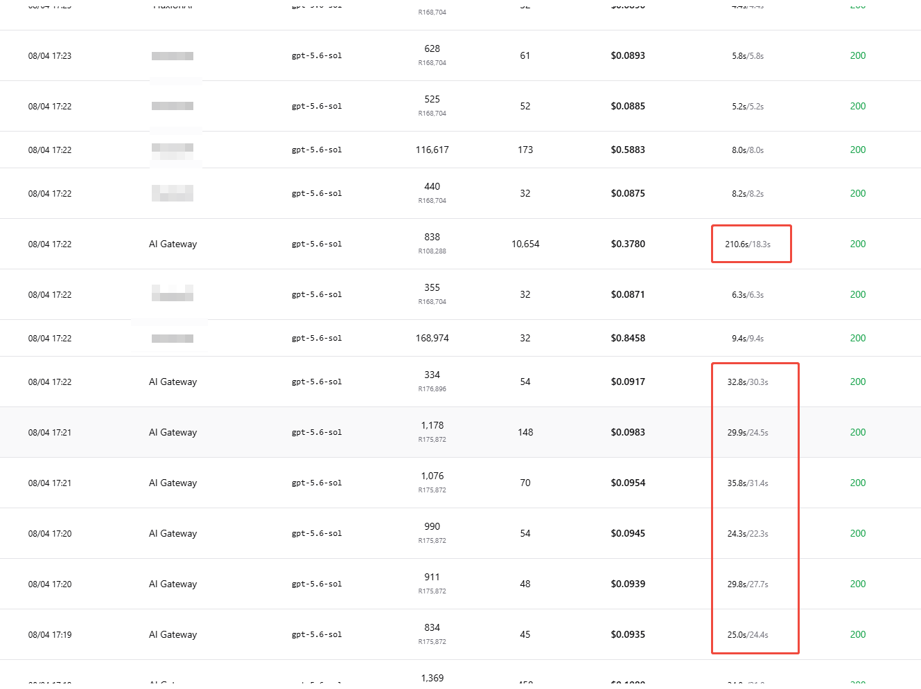The image size is (921, 689).
Task: Select the 1,178 token count cell
Action: pyautogui.click(x=432, y=425)
